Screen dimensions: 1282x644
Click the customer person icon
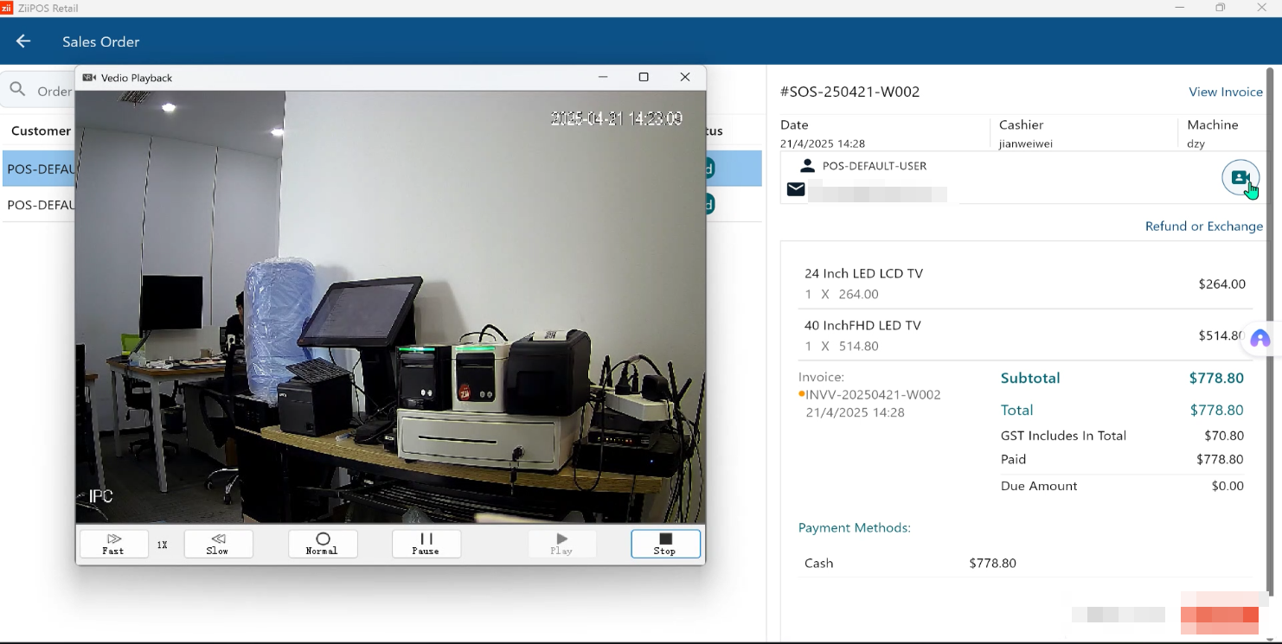[807, 166]
